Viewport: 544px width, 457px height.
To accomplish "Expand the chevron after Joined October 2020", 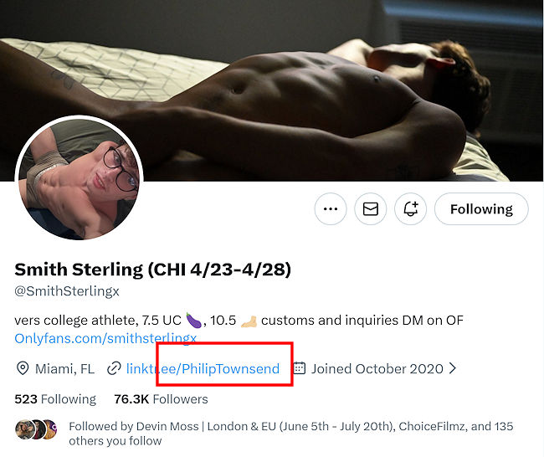I will tap(453, 368).
